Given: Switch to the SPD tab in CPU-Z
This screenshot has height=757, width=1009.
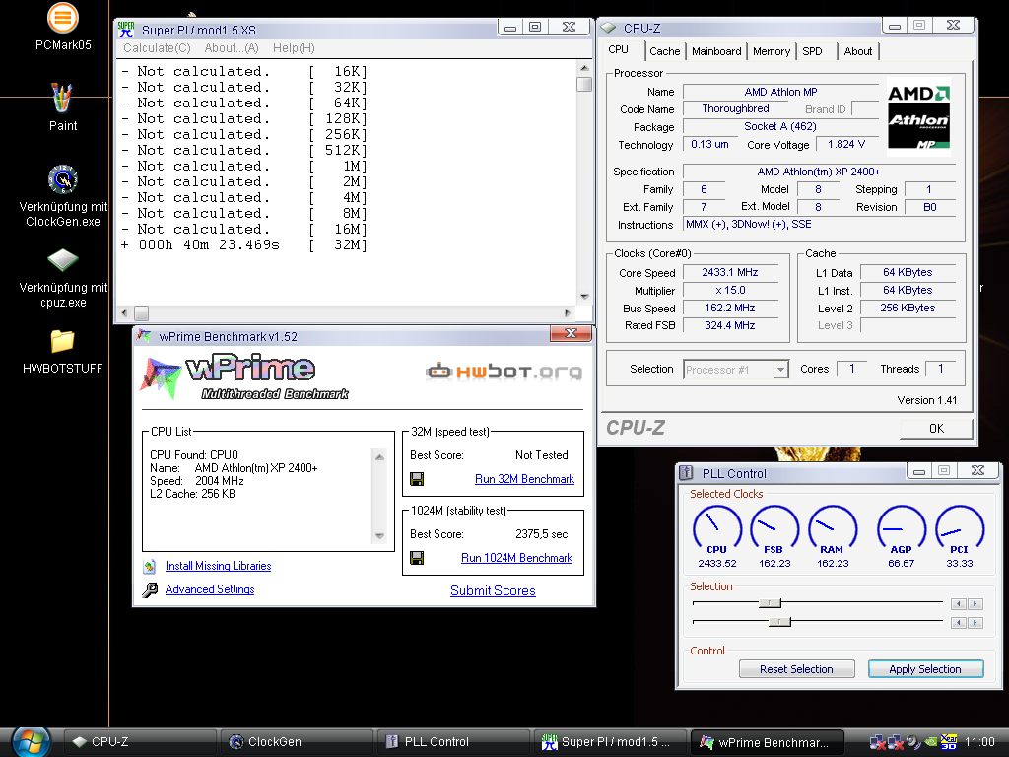Looking at the screenshot, I should click(813, 51).
